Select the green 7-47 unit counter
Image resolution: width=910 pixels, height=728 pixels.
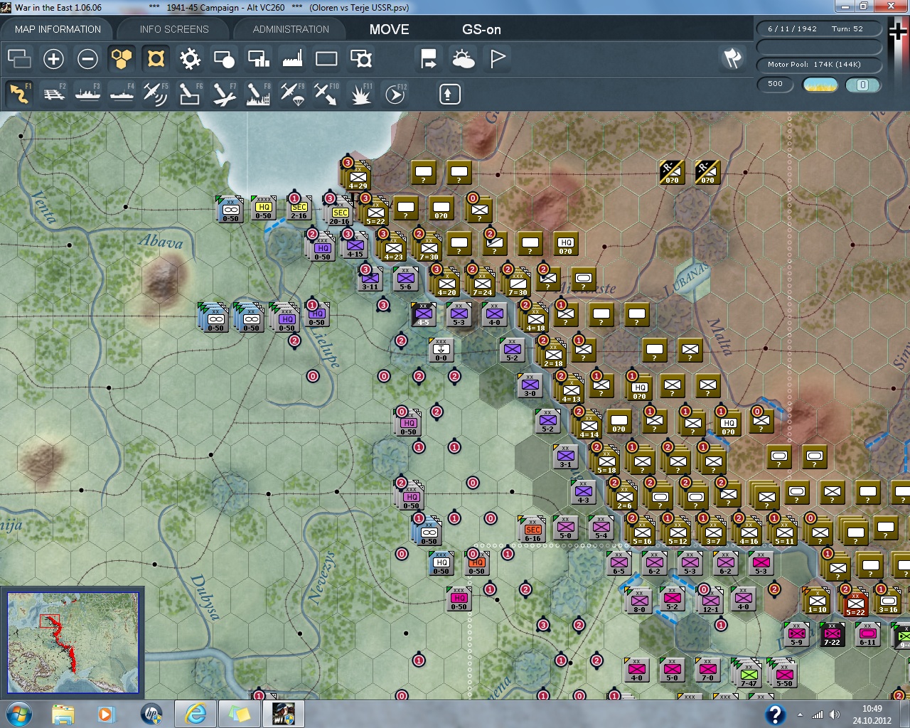click(x=749, y=673)
